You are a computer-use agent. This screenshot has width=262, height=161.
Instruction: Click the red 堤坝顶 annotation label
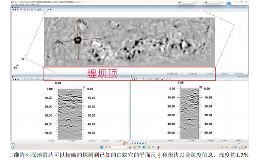coord(102,73)
